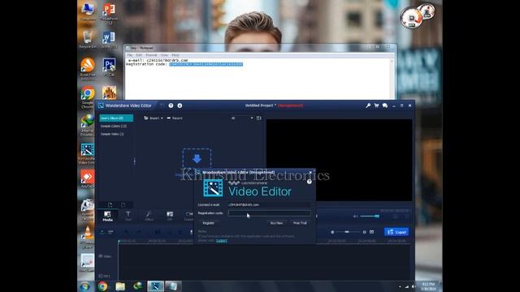This screenshot has height=292, width=520.
Task: Open Notepad Format menu
Action: (152, 55)
